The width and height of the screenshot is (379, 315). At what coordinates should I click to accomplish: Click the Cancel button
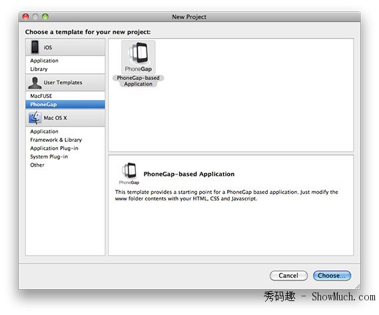pyautogui.click(x=288, y=276)
